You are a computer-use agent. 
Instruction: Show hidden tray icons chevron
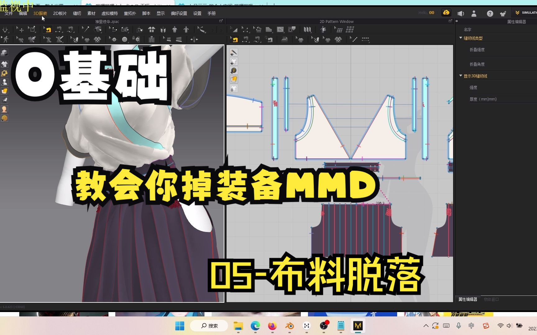click(426, 326)
